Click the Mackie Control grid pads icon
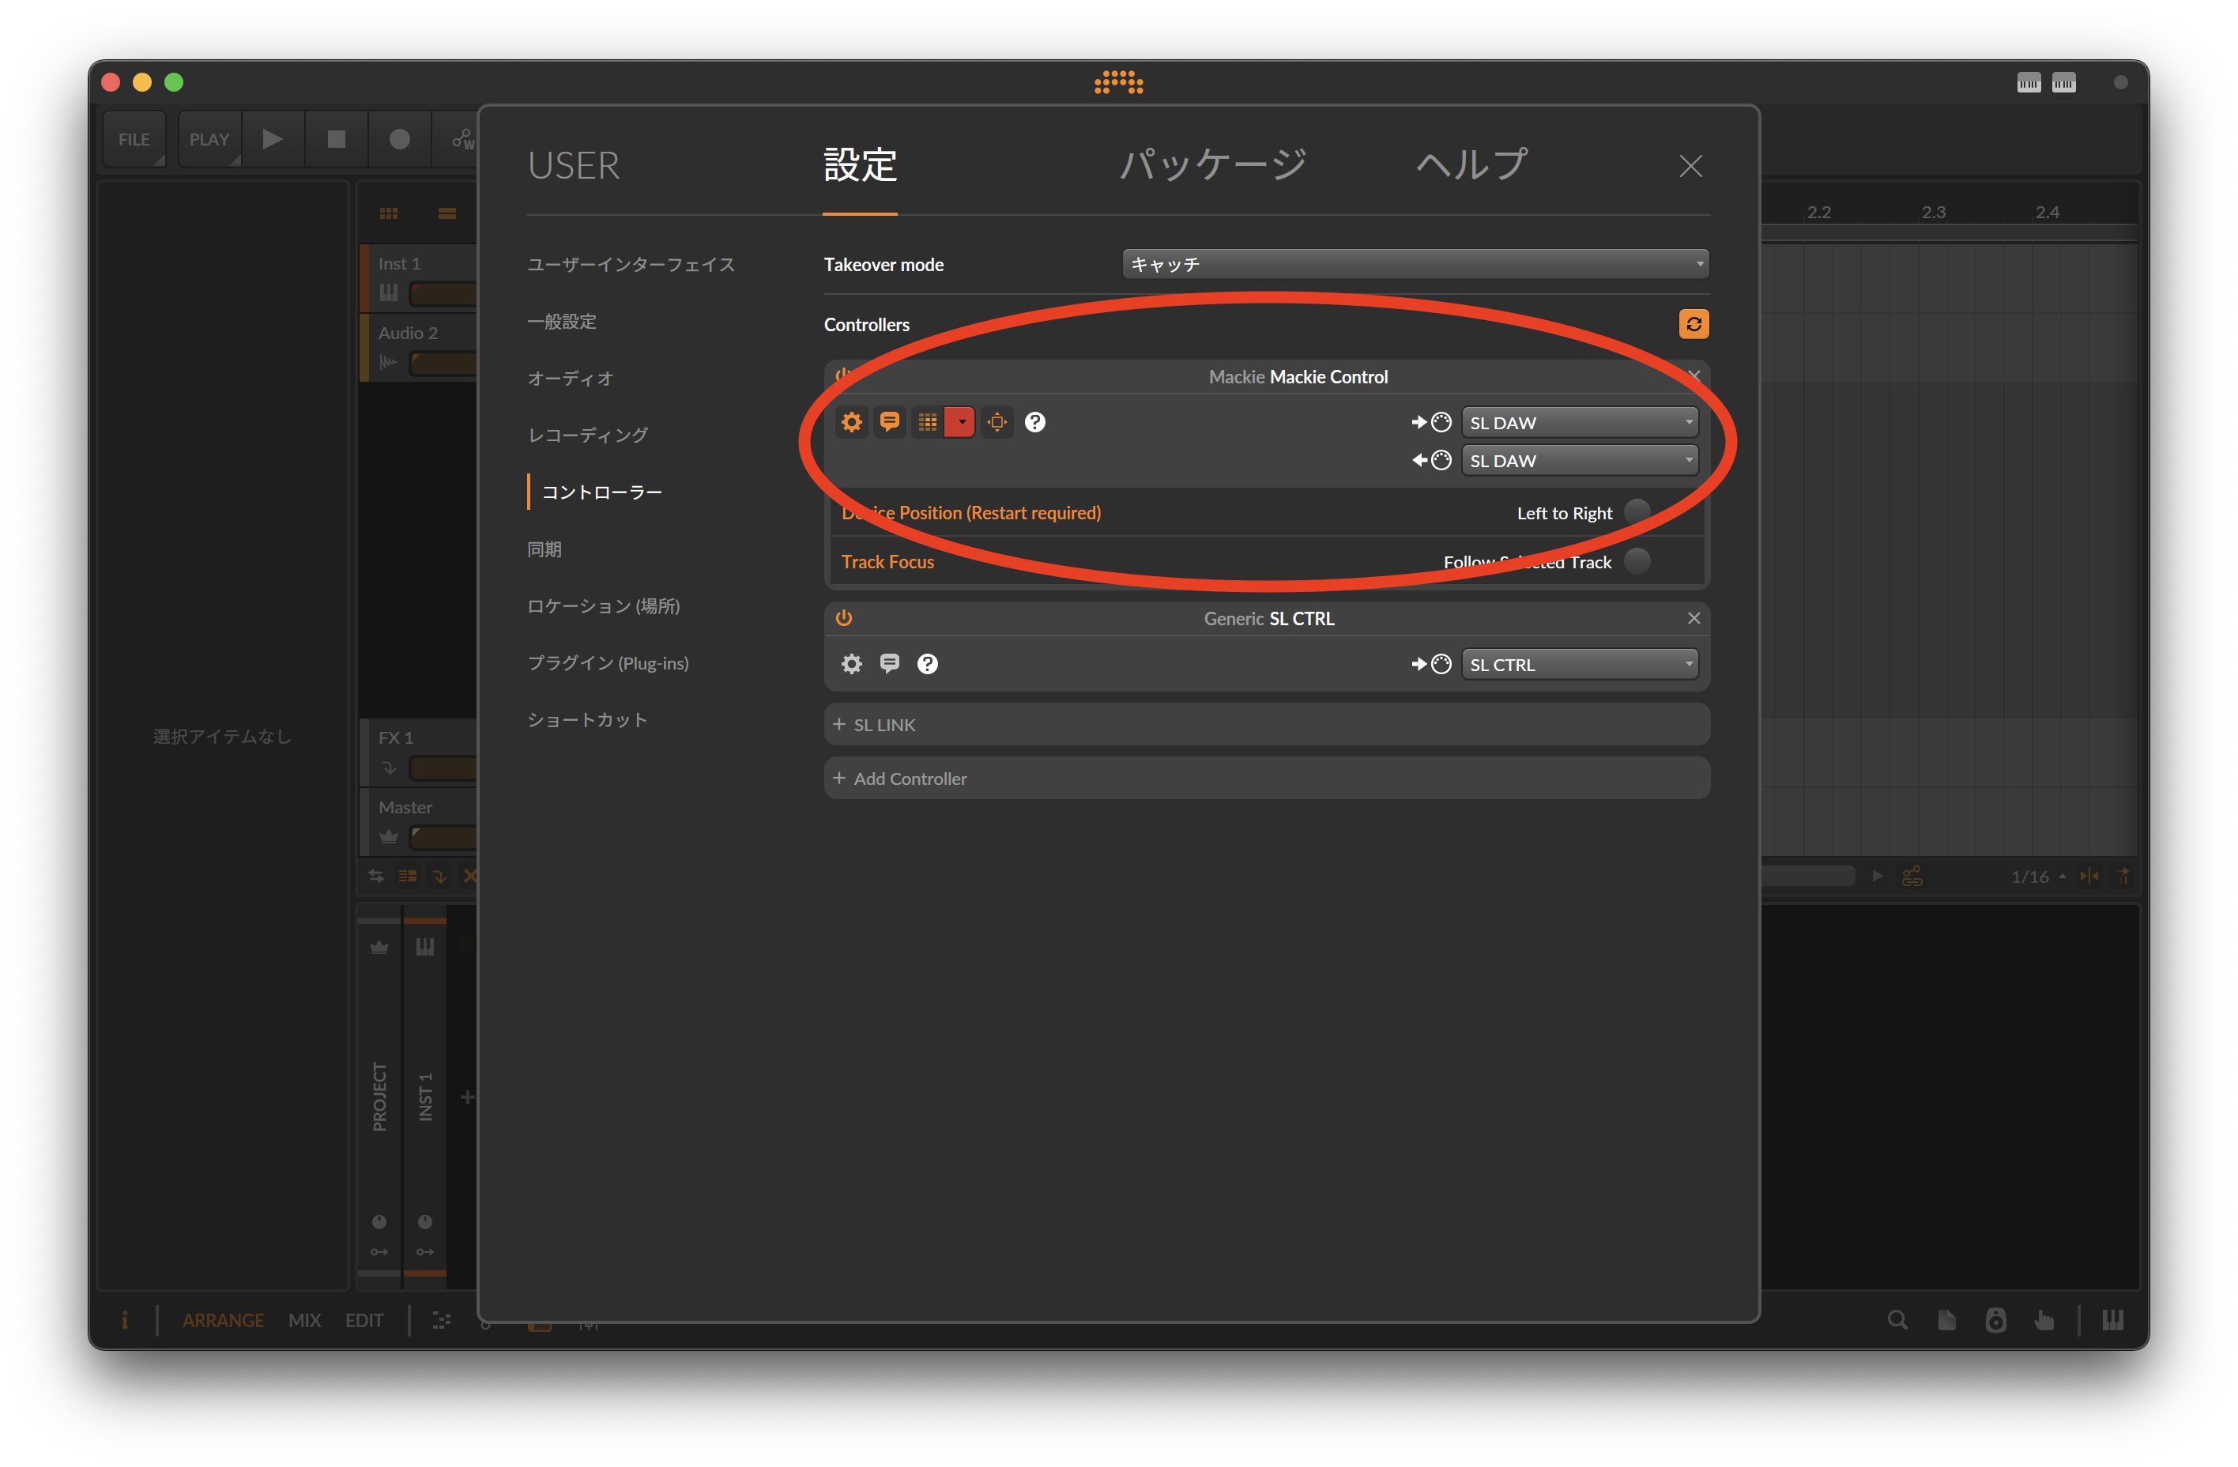This screenshot has width=2238, height=1467. (x=927, y=422)
